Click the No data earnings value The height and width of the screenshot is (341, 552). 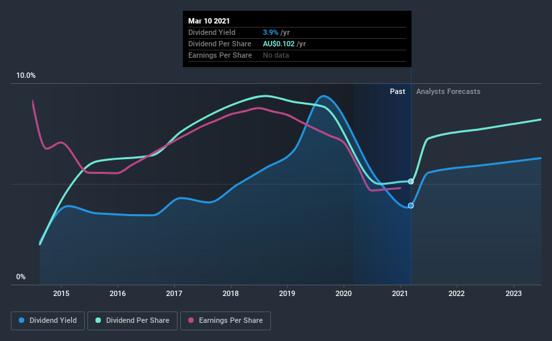276,55
